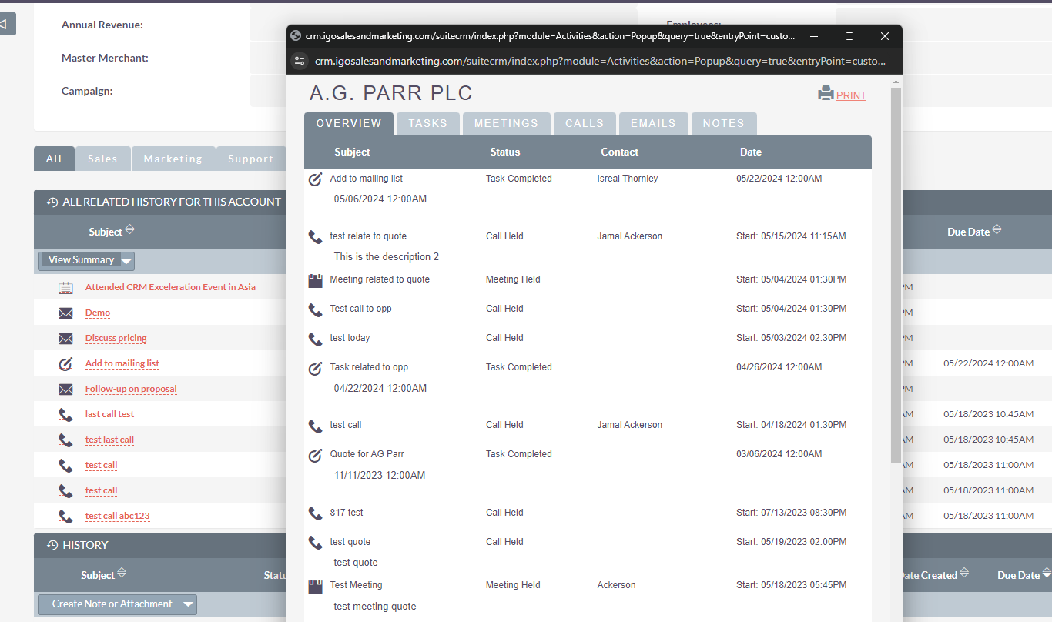Switch to the Overview tab in popup
Image resolution: width=1052 pixels, height=622 pixels.
point(349,124)
